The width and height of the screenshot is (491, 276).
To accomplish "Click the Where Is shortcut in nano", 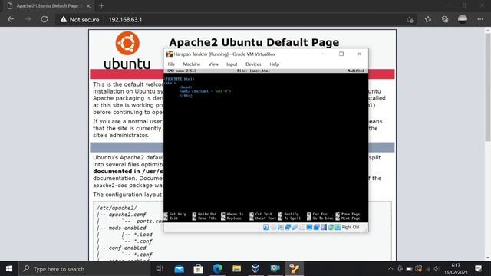I will coord(232,214).
